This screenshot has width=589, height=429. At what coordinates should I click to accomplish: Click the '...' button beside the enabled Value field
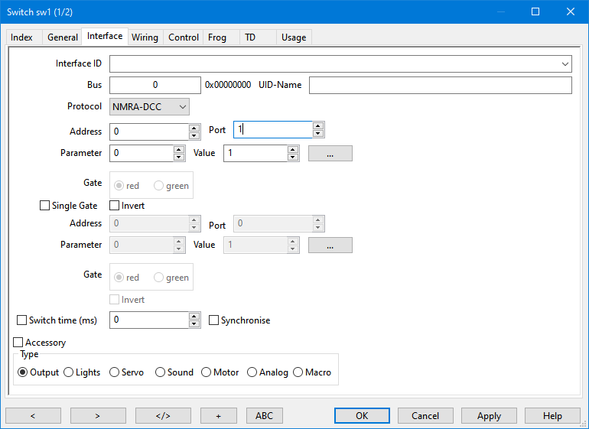(x=330, y=153)
